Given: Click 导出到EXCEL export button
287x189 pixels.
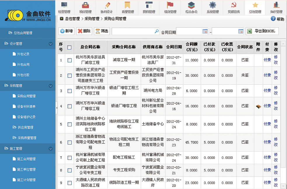Looking at the screenshot, I should pyautogui.click(x=262, y=31).
